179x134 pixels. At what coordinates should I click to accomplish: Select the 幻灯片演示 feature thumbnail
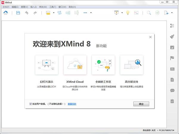click(46, 65)
